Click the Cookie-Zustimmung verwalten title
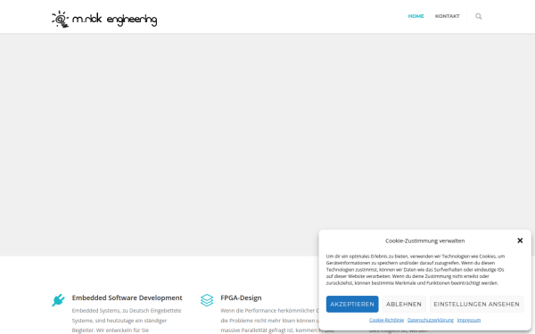The height and width of the screenshot is (334, 535). [x=424, y=240]
